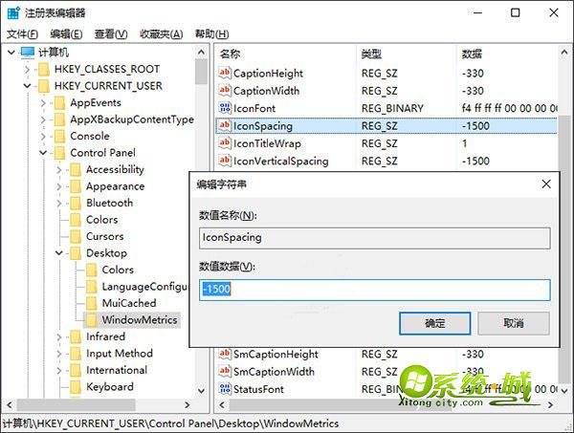Expand the Appearance node

click(59, 186)
